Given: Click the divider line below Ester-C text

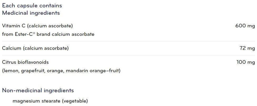Looking at the screenshot, I should [129, 41].
